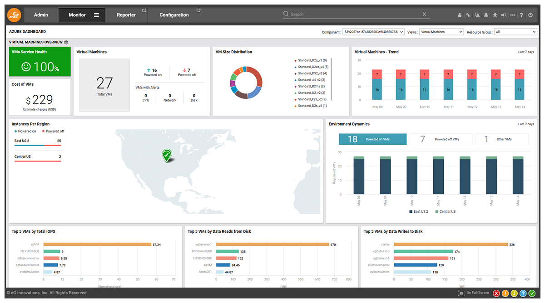
Task: Click the smiley face health icon
Action: coord(26,67)
